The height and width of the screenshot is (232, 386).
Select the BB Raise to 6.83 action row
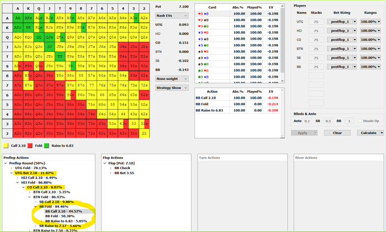point(237,110)
